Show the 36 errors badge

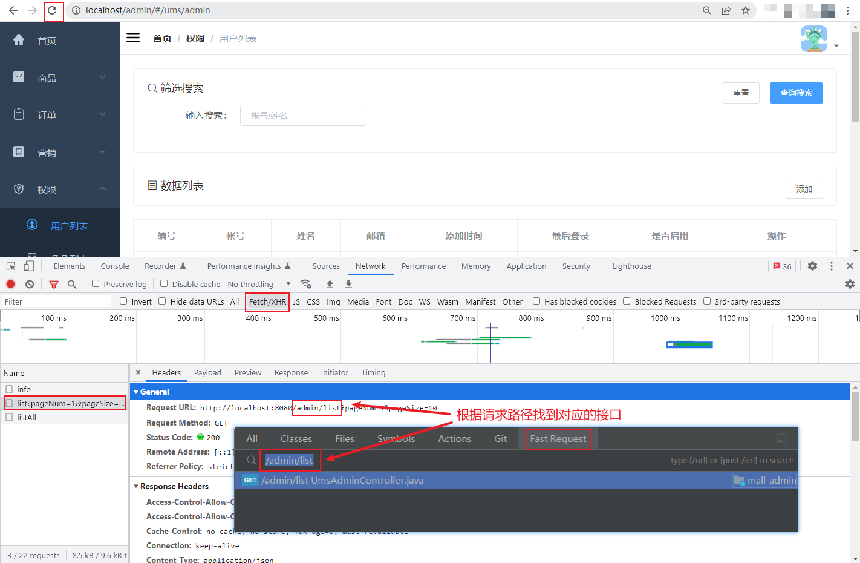click(783, 266)
